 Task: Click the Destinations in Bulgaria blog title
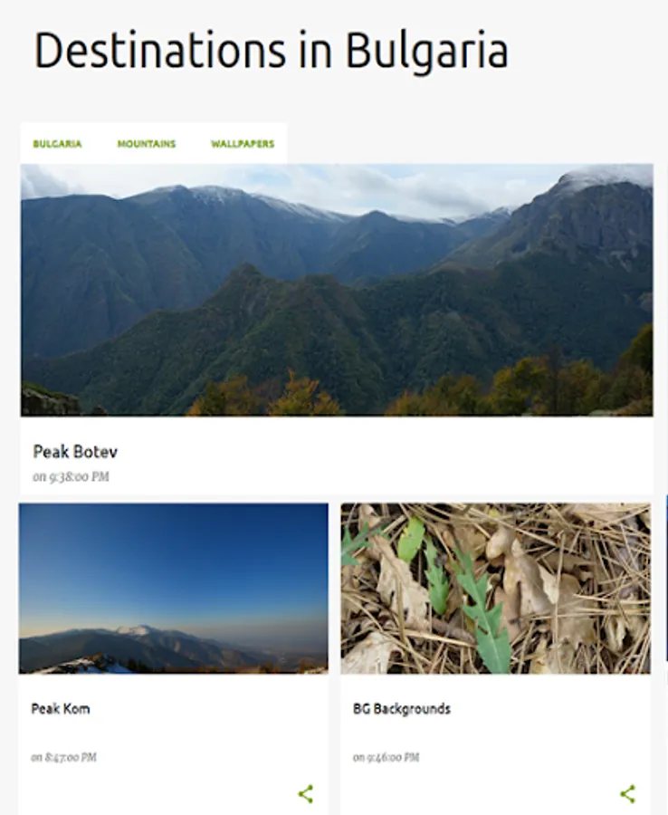[x=271, y=51]
